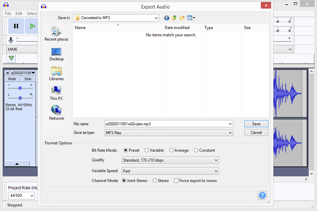317x211 pixels.
Task: Open the Save as type dropdown
Action: (169, 133)
